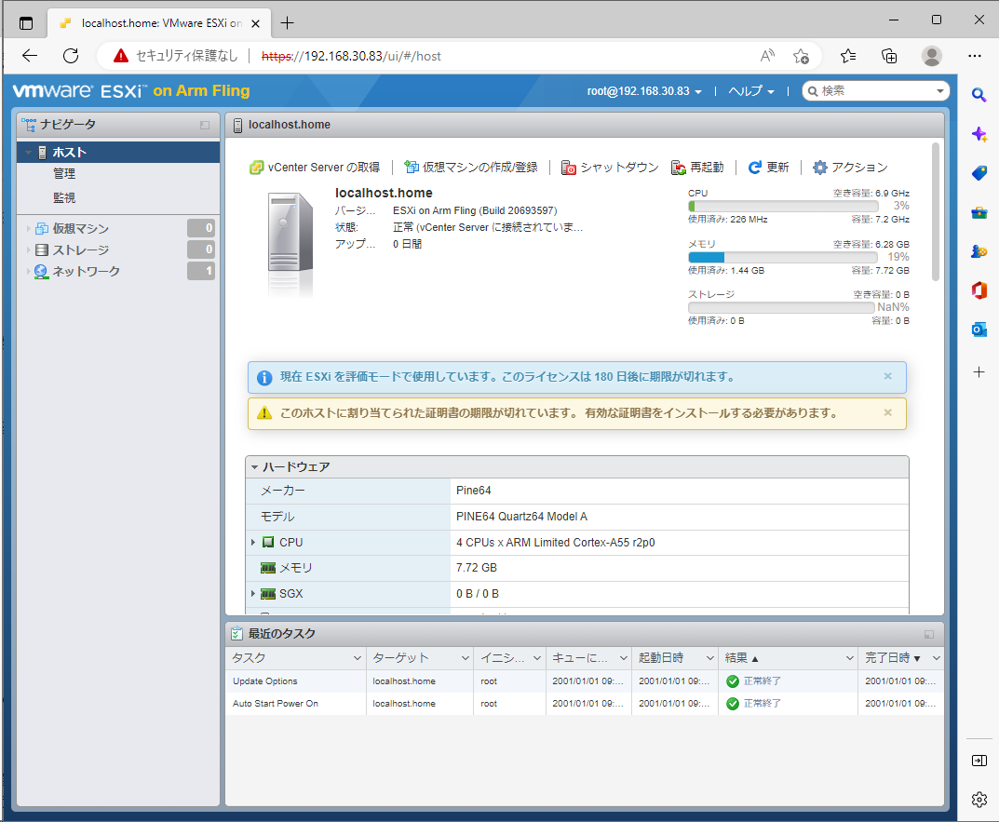The width and height of the screenshot is (999, 822).
Task: Click the server host image
Action: tap(290, 245)
